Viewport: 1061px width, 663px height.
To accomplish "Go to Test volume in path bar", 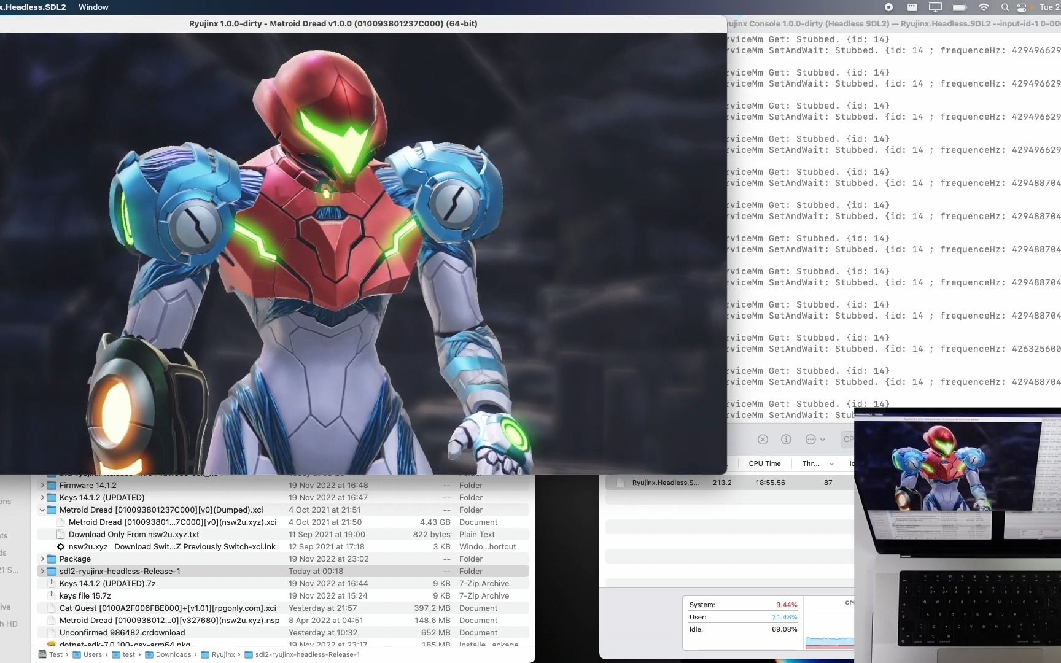I will tap(51, 654).
